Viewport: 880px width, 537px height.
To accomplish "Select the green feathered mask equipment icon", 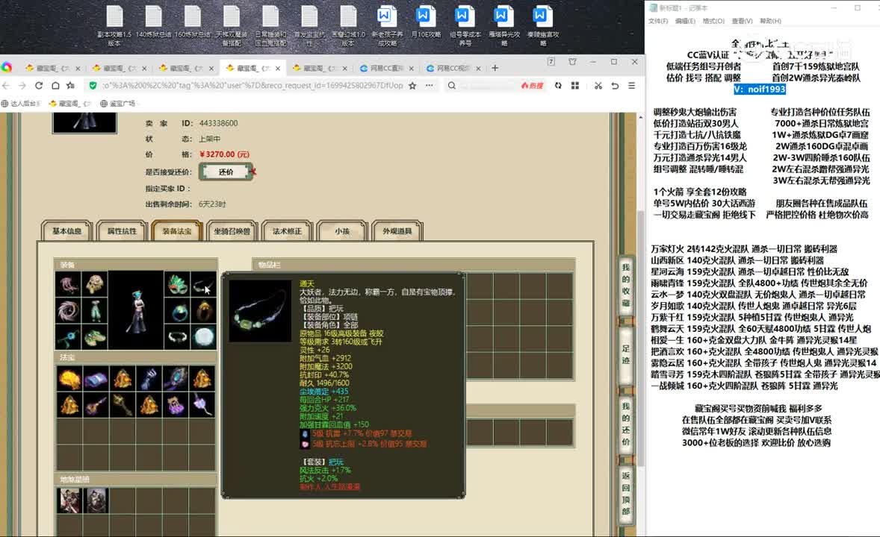I will [177, 286].
